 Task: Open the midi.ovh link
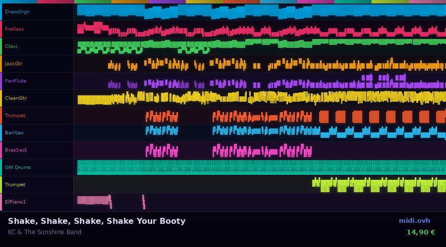tap(414, 221)
